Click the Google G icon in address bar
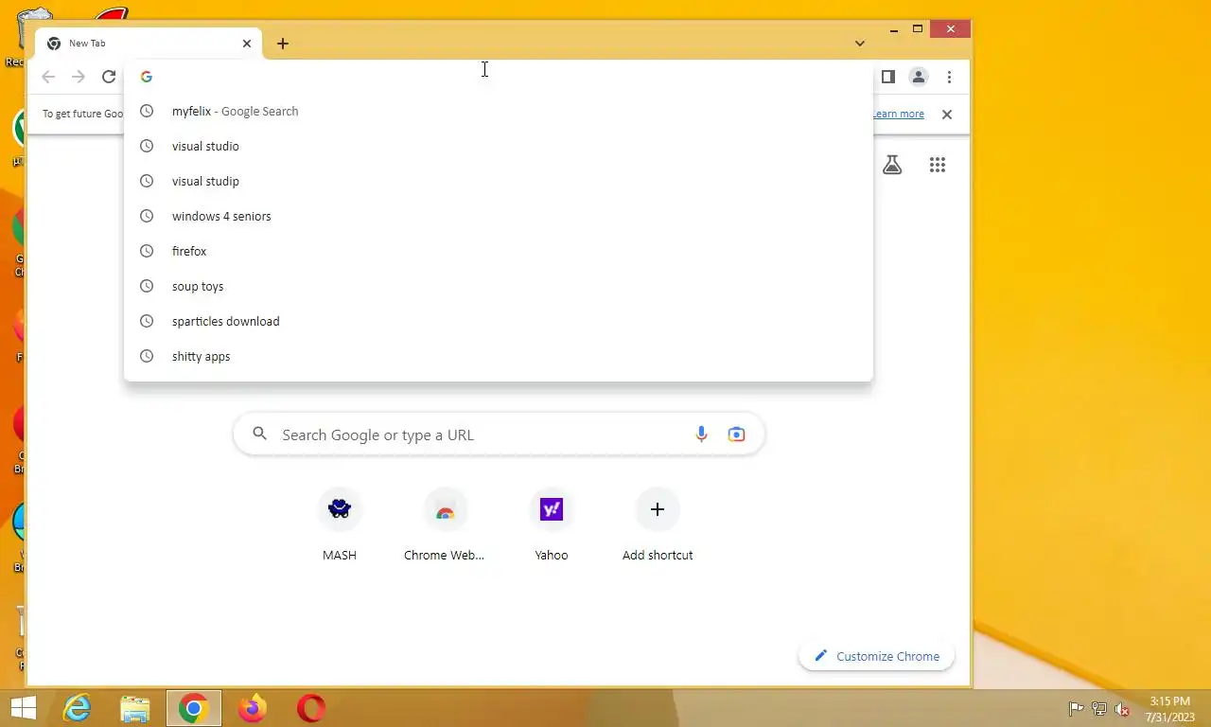Image resolution: width=1211 pixels, height=727 pixels. point(146,77)
